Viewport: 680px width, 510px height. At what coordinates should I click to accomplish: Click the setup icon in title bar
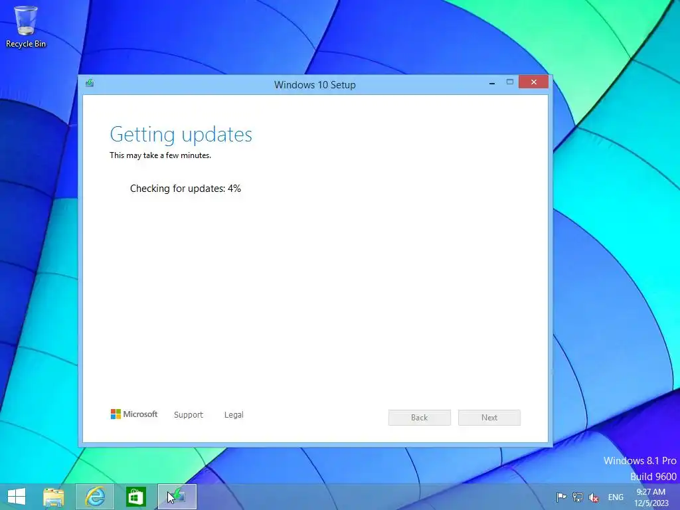pos(90,83)
